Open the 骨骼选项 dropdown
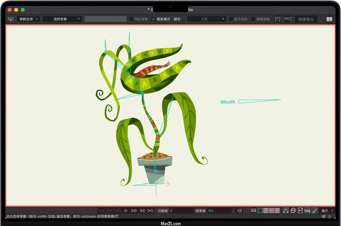 coord(29,19)
